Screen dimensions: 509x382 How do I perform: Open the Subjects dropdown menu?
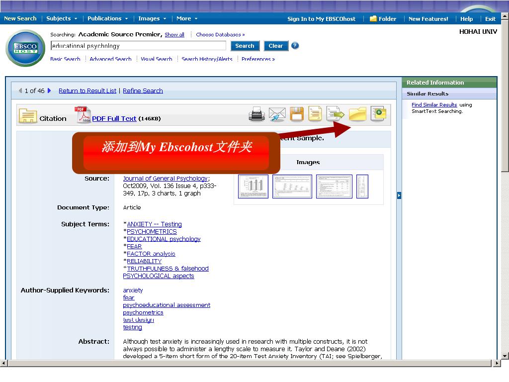coord(62,18)
